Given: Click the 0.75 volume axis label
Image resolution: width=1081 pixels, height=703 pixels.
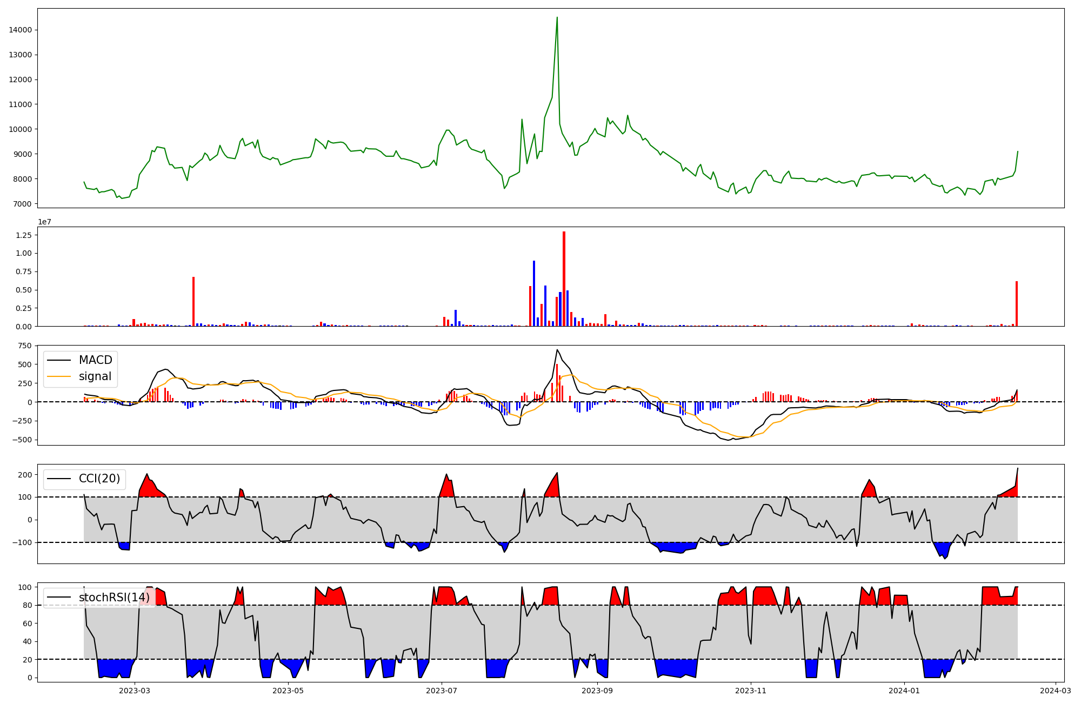Looking at the screenshot, I should [24, 272].
